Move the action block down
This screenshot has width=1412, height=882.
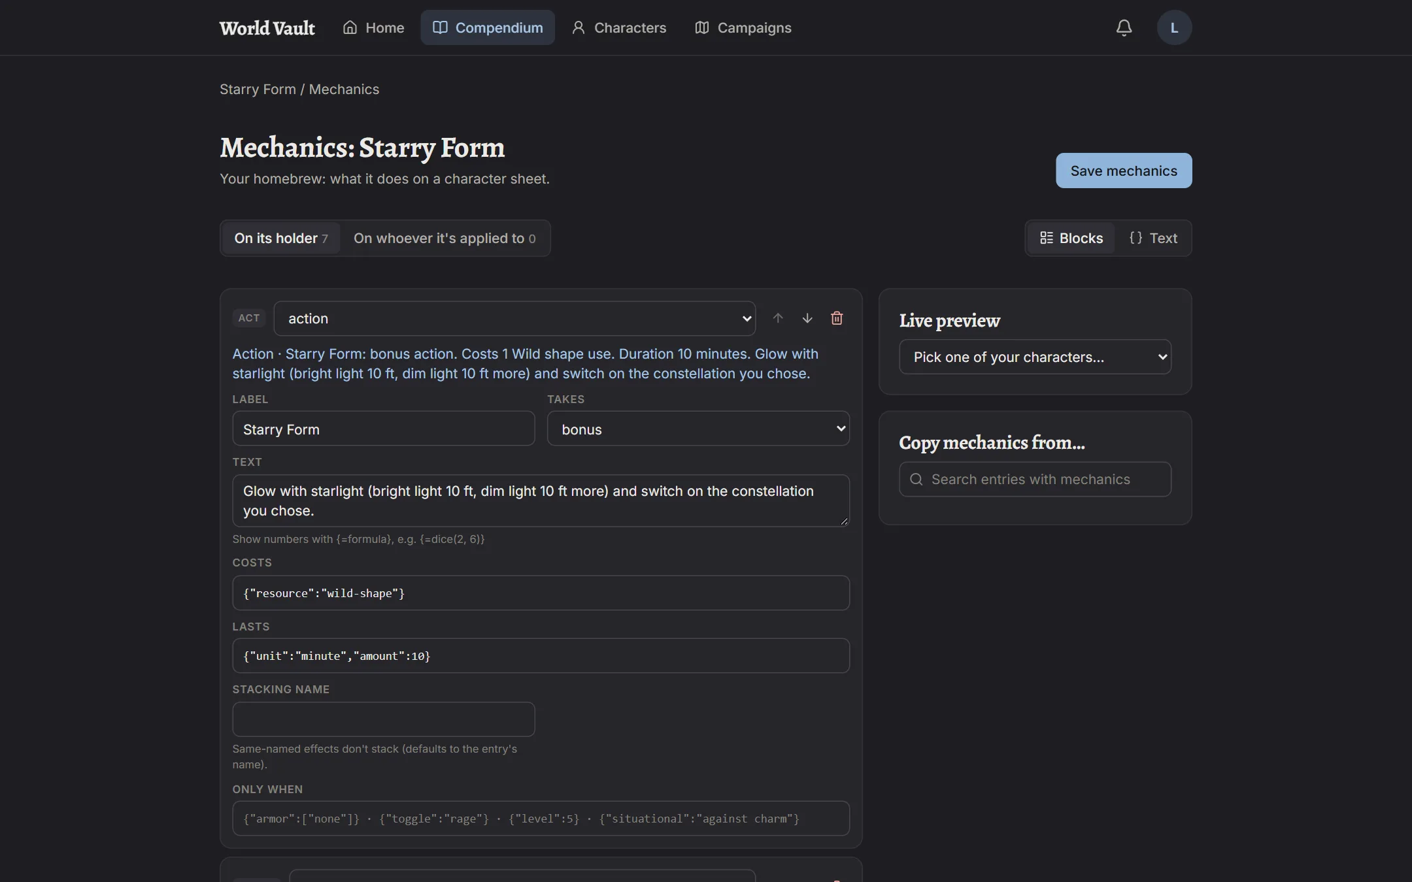tap(807, 318)
